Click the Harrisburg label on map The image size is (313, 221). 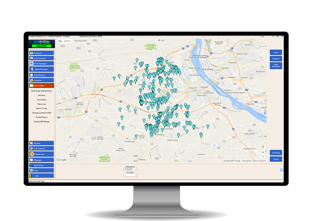[207, 69]
